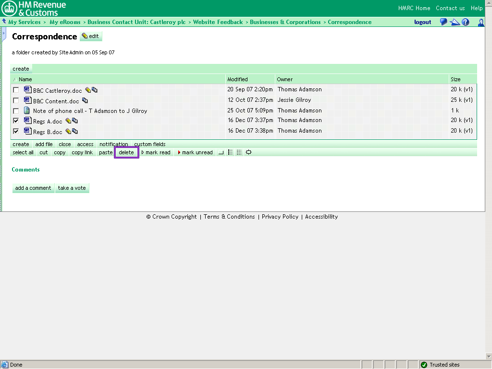Click the person icon in top right

click(481, 23)
